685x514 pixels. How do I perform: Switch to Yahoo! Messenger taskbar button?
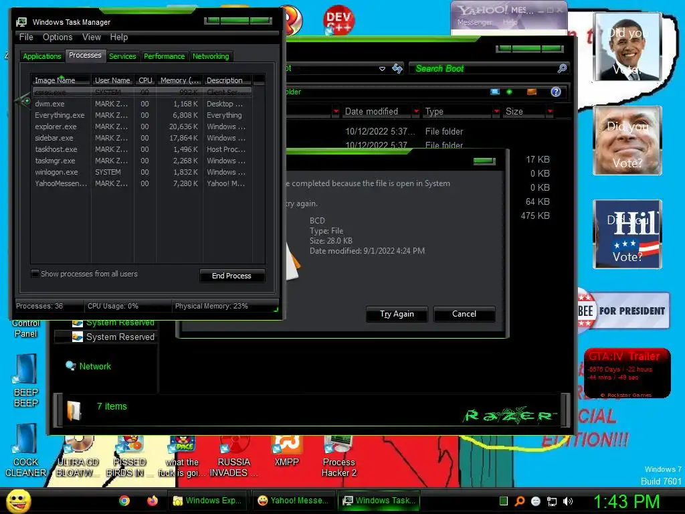click(293, 501)
